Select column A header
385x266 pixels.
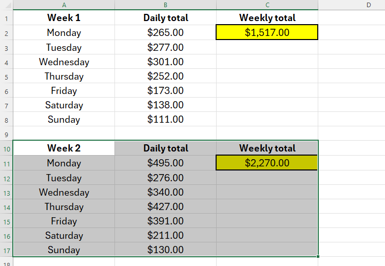(x=64, y=5)
